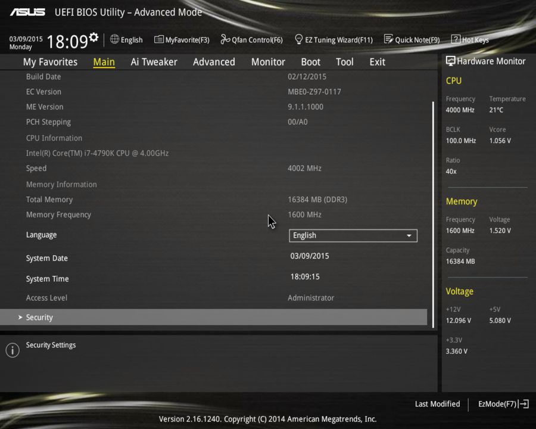Open the Language dropdown
The height and width of the screenshot is (429, 536).
[353, 235]
